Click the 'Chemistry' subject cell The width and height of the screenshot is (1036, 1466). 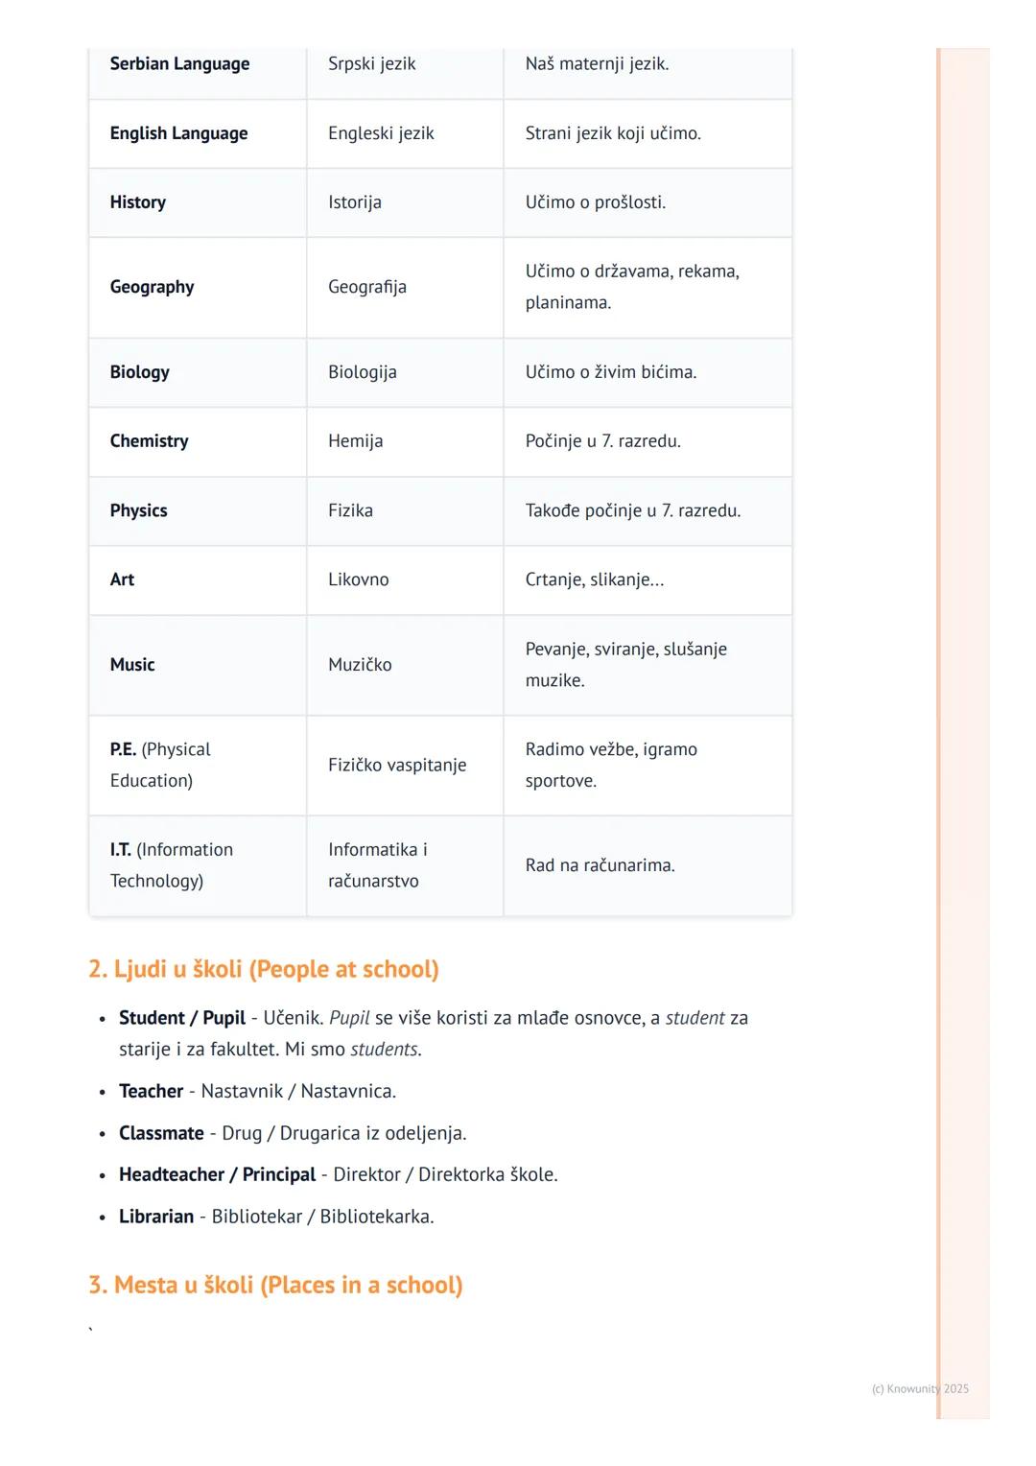pos(150,441)
